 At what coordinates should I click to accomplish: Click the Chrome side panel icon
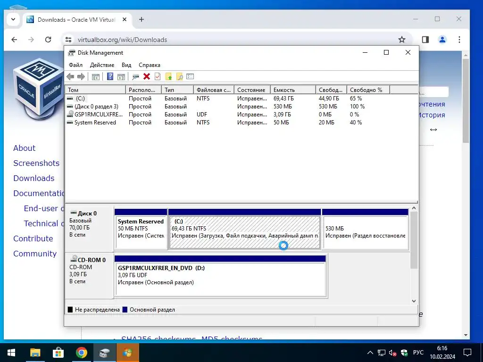coord(425,40)
